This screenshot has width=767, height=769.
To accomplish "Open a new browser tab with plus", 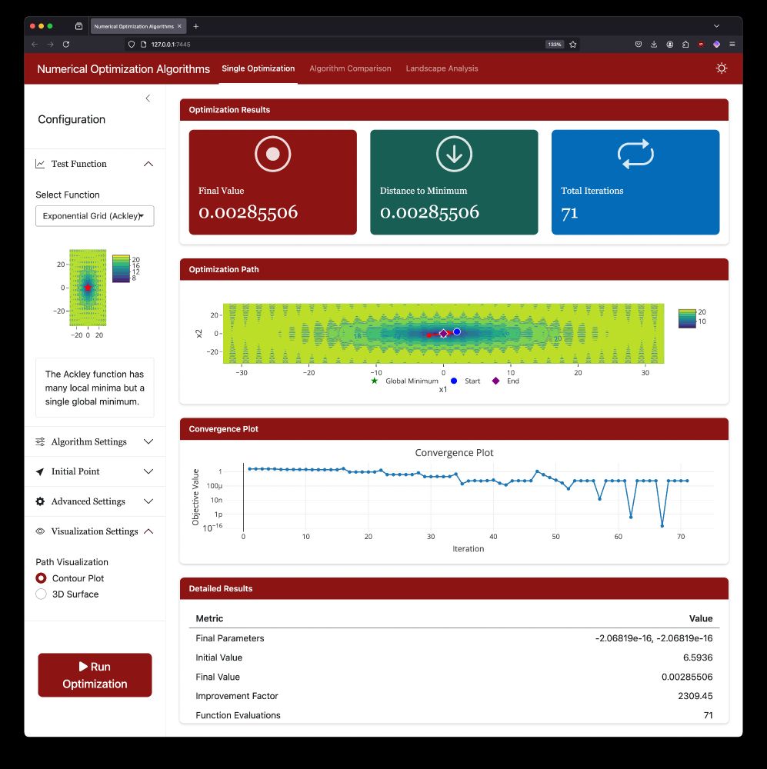I will click(x=196, y=26).
